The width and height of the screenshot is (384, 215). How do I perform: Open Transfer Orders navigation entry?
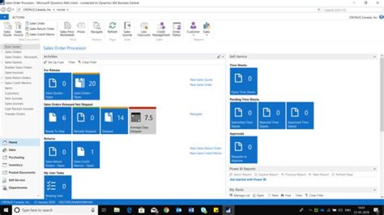[15, 114]
